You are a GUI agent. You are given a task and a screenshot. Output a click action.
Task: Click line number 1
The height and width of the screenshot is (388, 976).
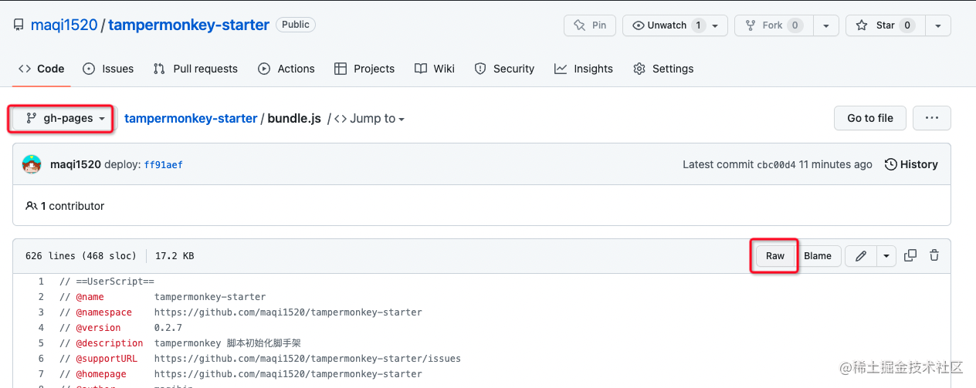pos(41,282)
